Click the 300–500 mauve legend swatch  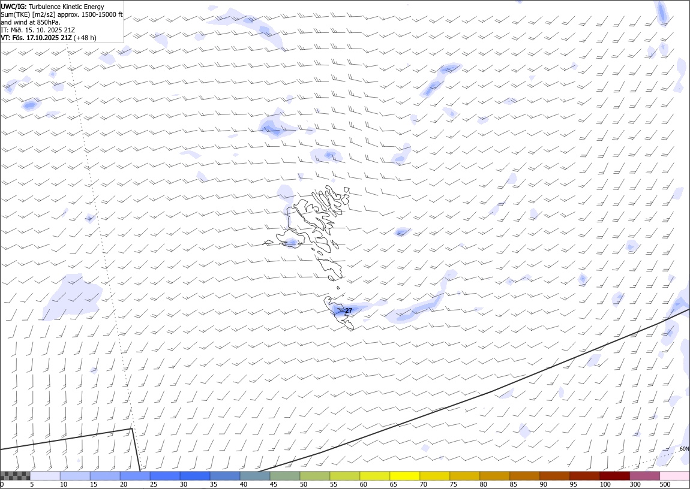click(644, 476)
